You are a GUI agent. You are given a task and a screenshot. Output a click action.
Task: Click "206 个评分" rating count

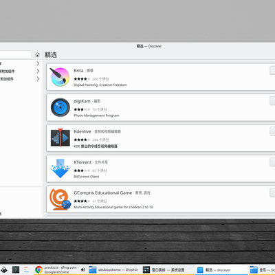(x=100, y=79)
